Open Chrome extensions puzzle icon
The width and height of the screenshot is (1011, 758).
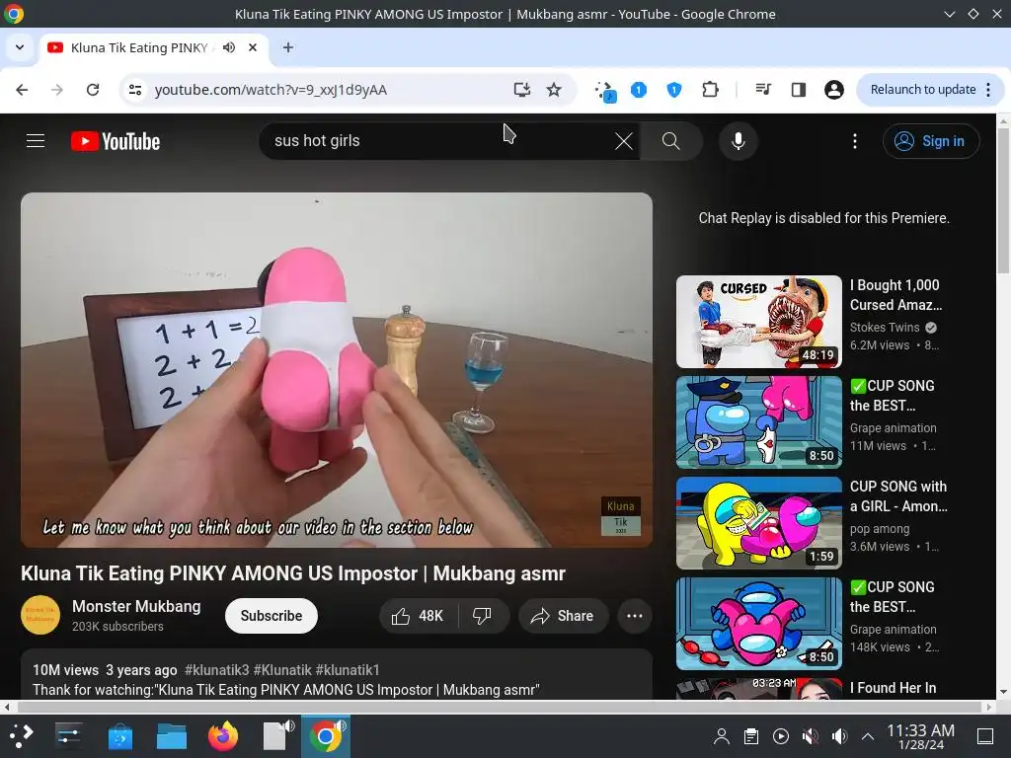pos(710,90)
